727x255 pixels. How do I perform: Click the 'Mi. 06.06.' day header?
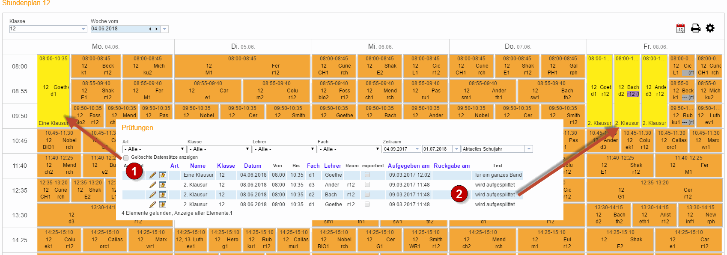click(x=380, y=47)
